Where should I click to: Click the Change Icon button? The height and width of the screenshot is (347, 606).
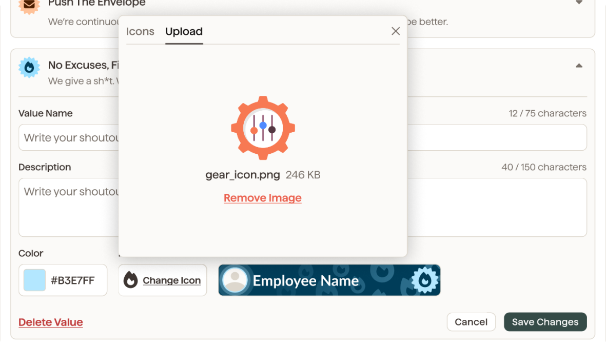tap(163, 280)
